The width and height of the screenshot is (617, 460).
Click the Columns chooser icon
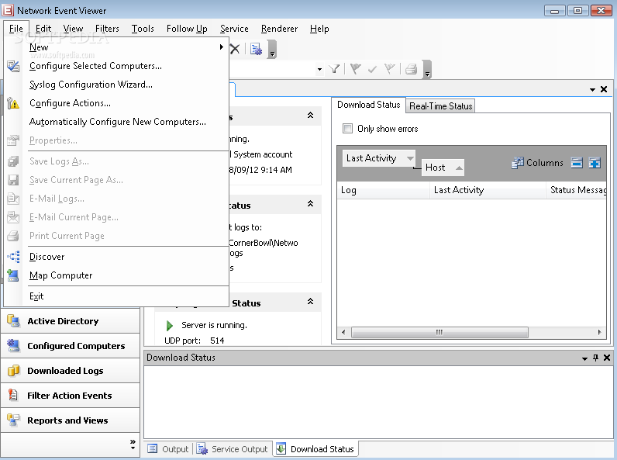(518, 163)
